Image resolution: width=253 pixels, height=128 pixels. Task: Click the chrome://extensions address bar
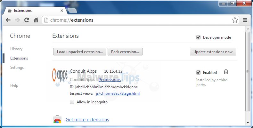(x=140, y=20)
